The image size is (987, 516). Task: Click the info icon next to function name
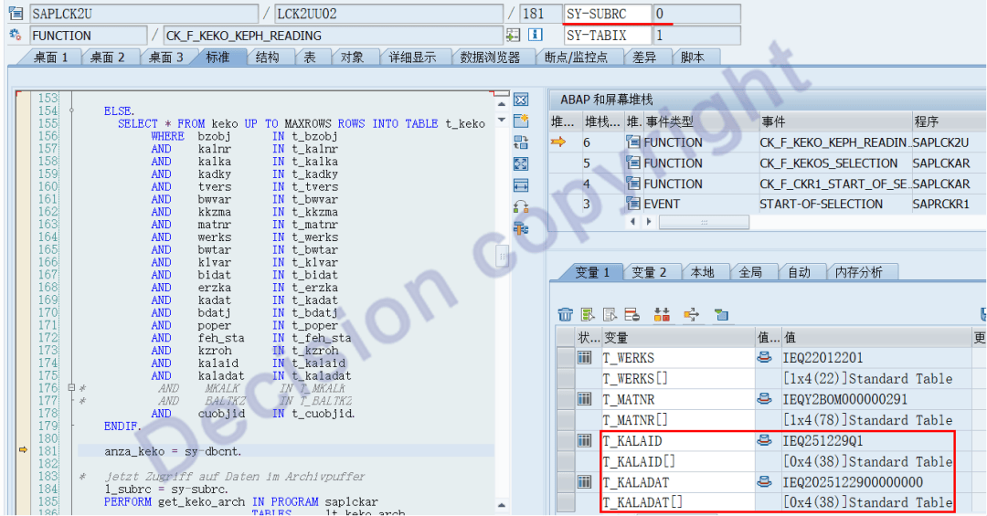[x=536, y=36]
